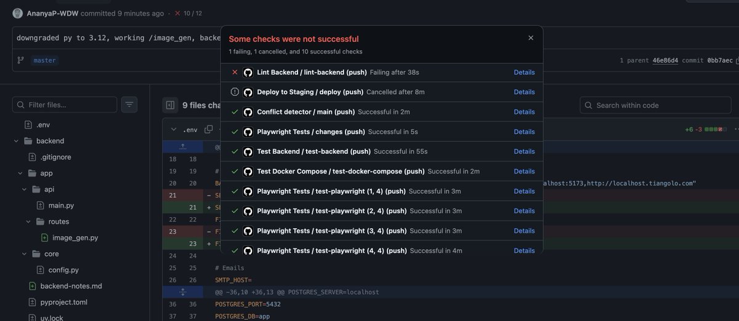Viewport: 739px width, 321px height.
Task: Click the Filter files input field
Action: [65, 105]
